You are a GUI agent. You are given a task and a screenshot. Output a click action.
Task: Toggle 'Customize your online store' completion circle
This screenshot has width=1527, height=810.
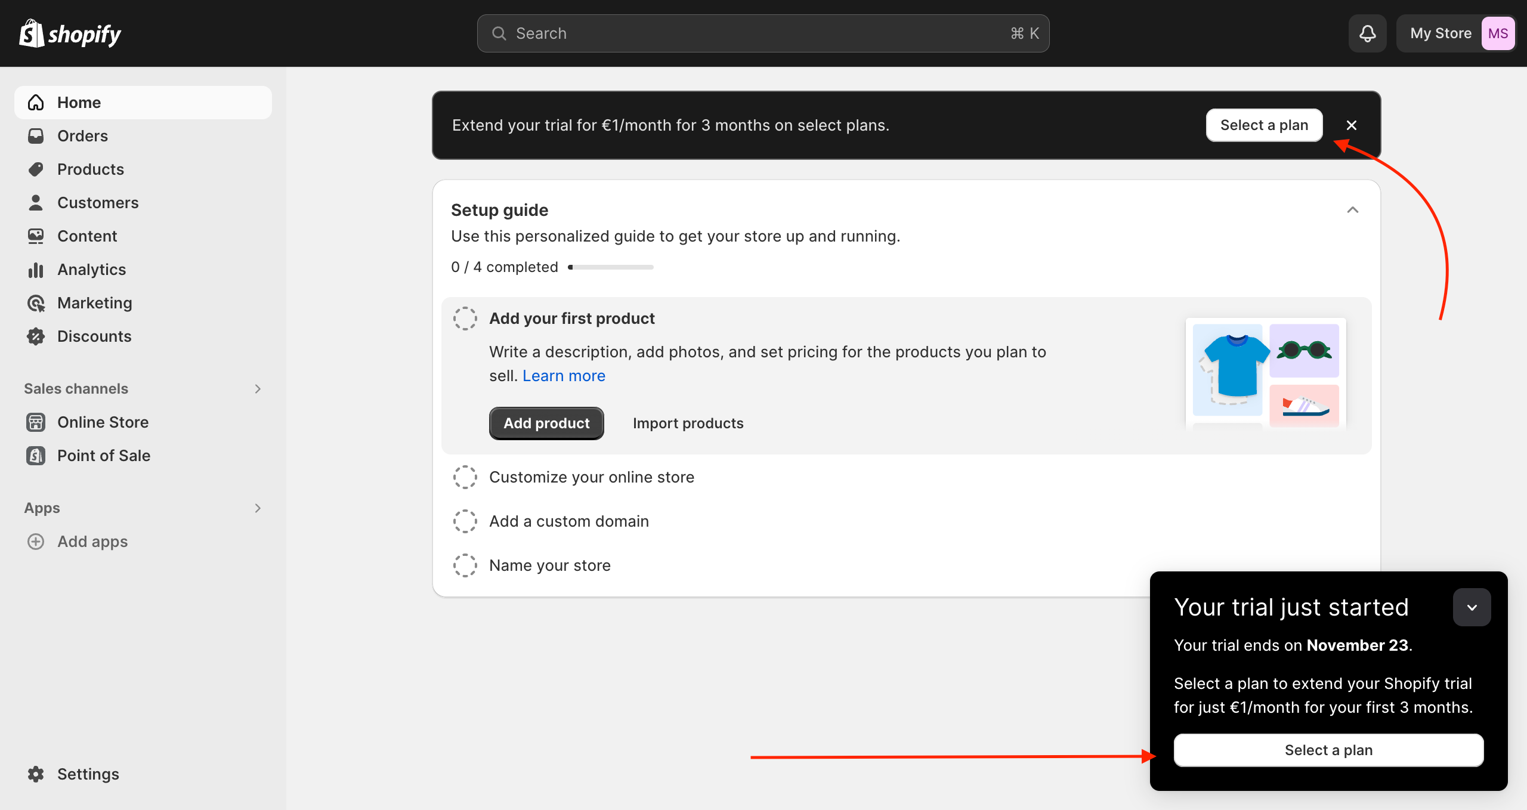pyautogui.click(x=465, y=477)
